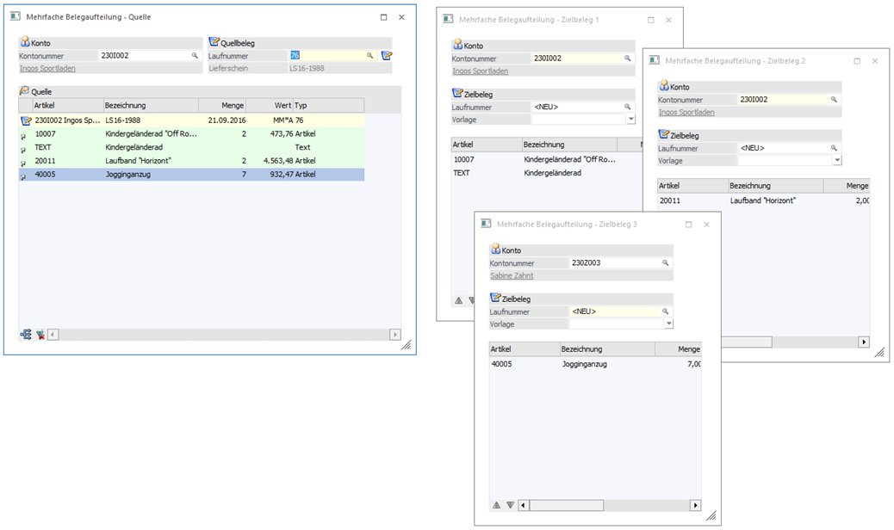Screen dimensions: 894x530
Task: Sort by Bezeichnung column header in Quelle table
Action: coord(151,105)
